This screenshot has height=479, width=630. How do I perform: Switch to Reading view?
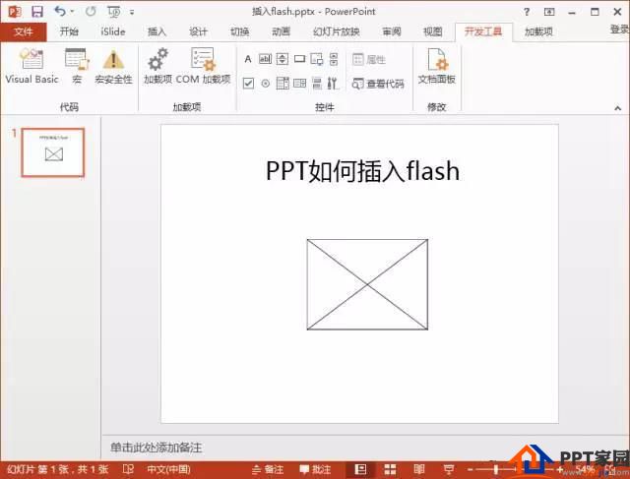point(419,469)
